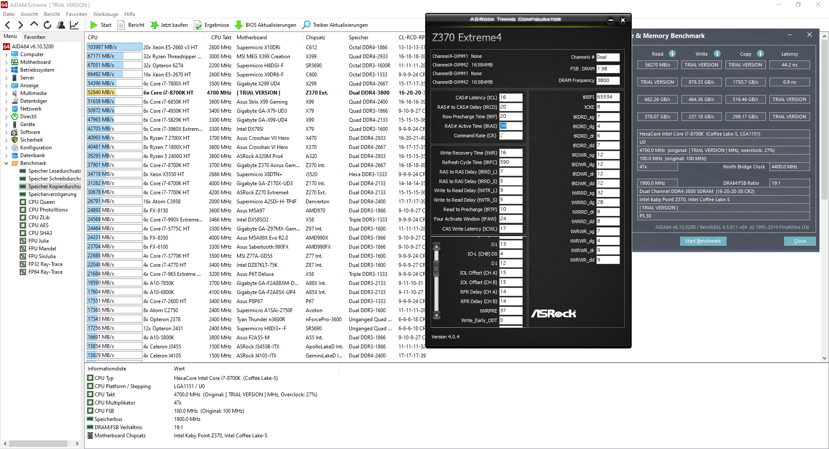The width and height of the screenshot is (829, 449).
Task: Click the up-level arrow toolbar icon
Action: (x=34, y=25)
